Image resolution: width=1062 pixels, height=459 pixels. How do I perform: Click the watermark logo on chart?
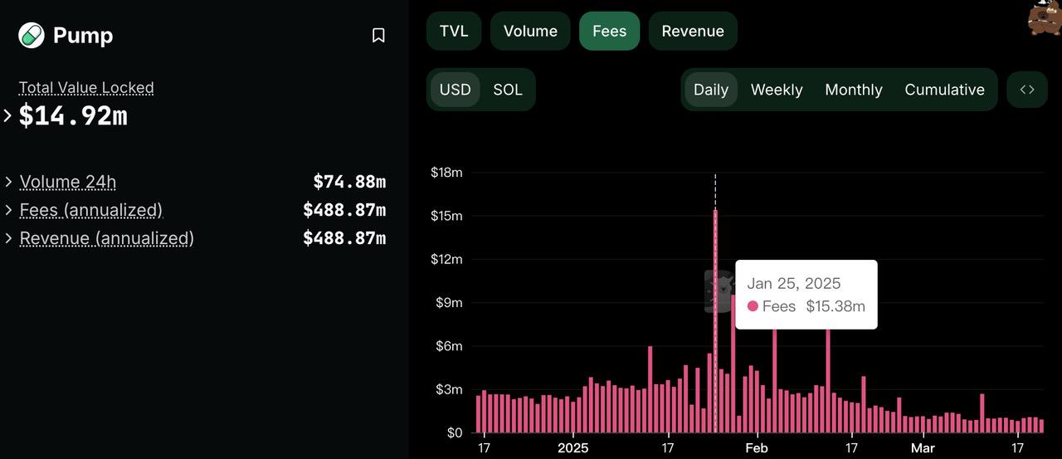pos(720,291)
